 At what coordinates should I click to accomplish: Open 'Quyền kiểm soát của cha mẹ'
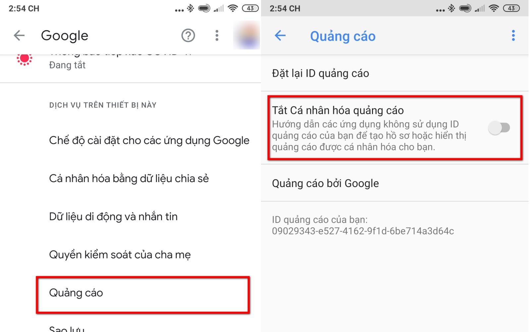coord(120,255)
